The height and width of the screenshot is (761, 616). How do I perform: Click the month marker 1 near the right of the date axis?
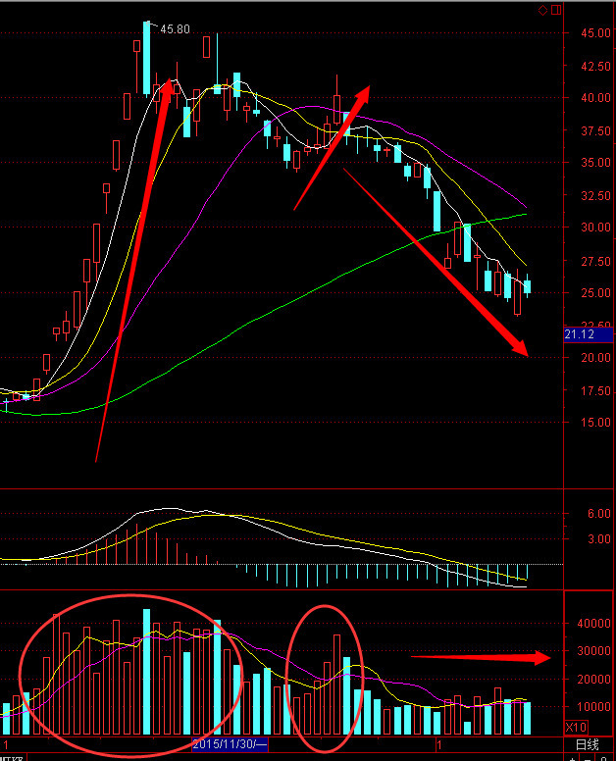pos(438,744)
